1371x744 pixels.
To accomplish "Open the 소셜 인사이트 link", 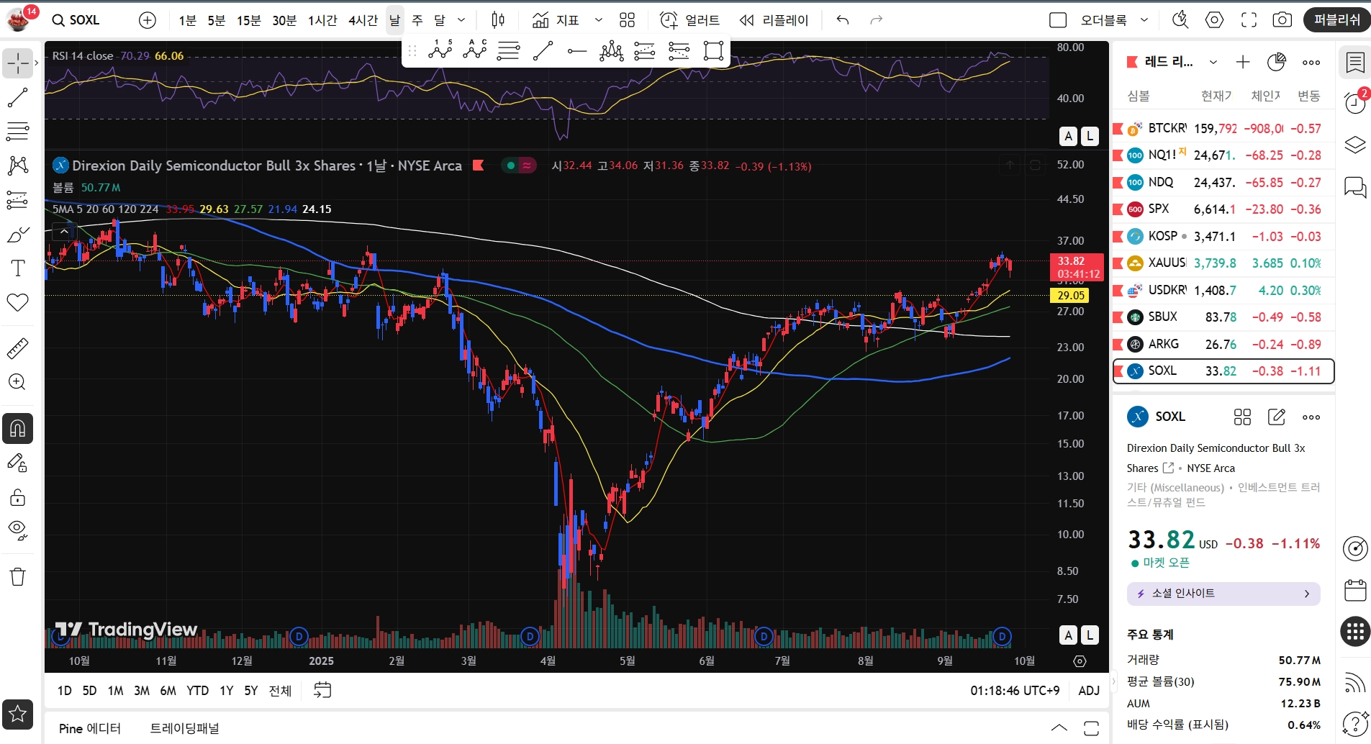I will 1223,594.
